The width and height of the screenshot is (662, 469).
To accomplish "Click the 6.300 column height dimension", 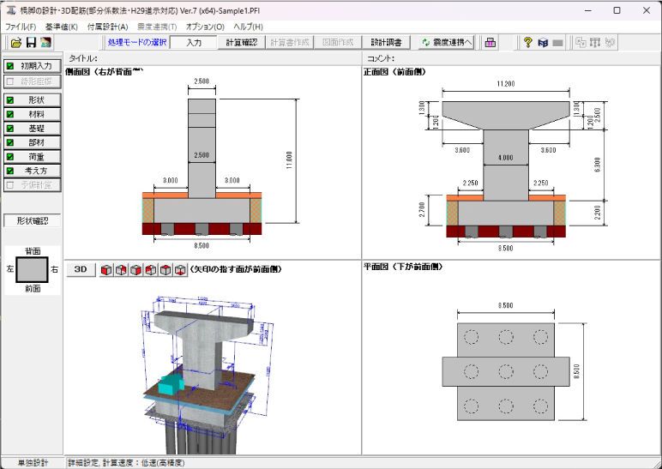I will 597,165.
